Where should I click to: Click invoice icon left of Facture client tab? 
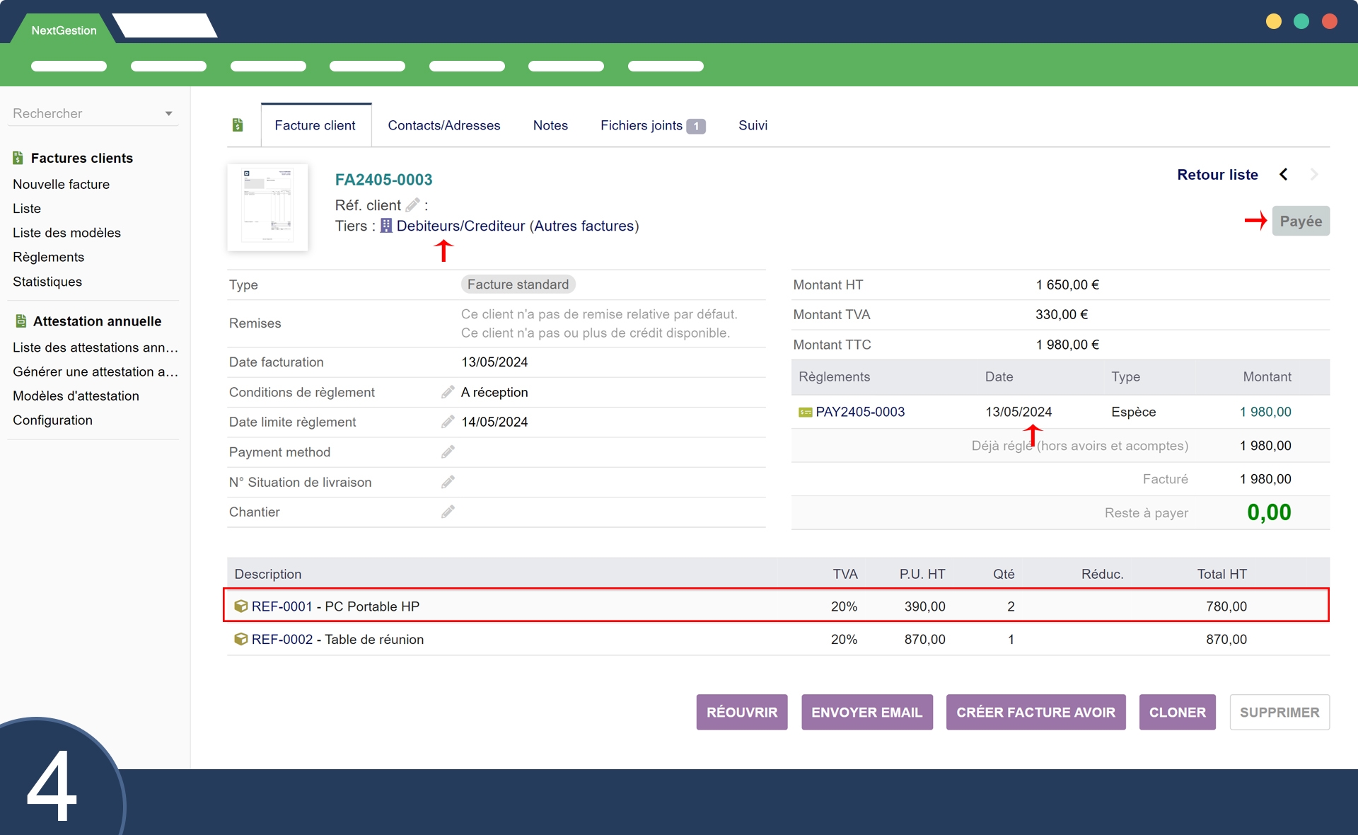pyautogui.click(x=238, y=125)
